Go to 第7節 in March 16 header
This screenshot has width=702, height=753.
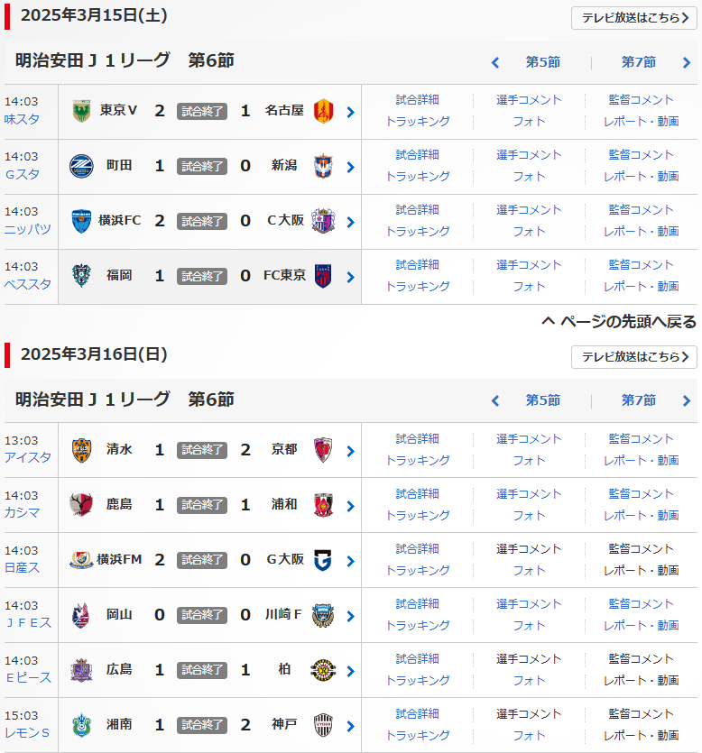638,400
